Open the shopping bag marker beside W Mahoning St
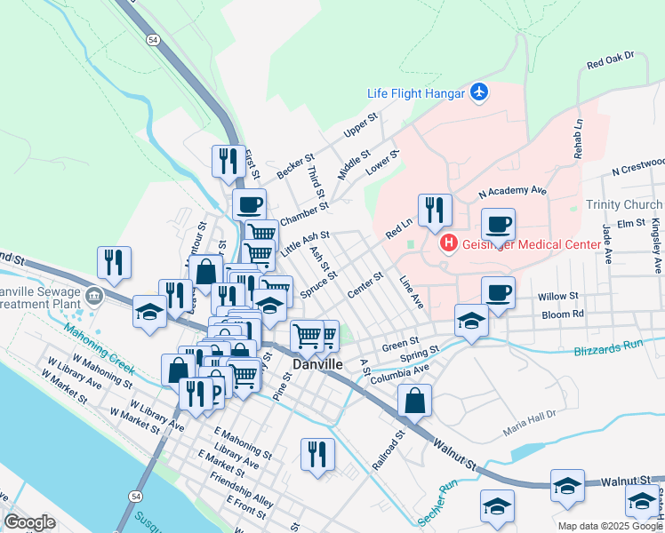Image resolution: width=665 pixels, height=533 pixels. (x=178, y=373)
